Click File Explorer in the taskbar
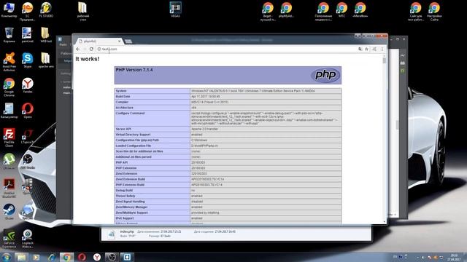This screenshot has width=467, height=262. [21, 257]
